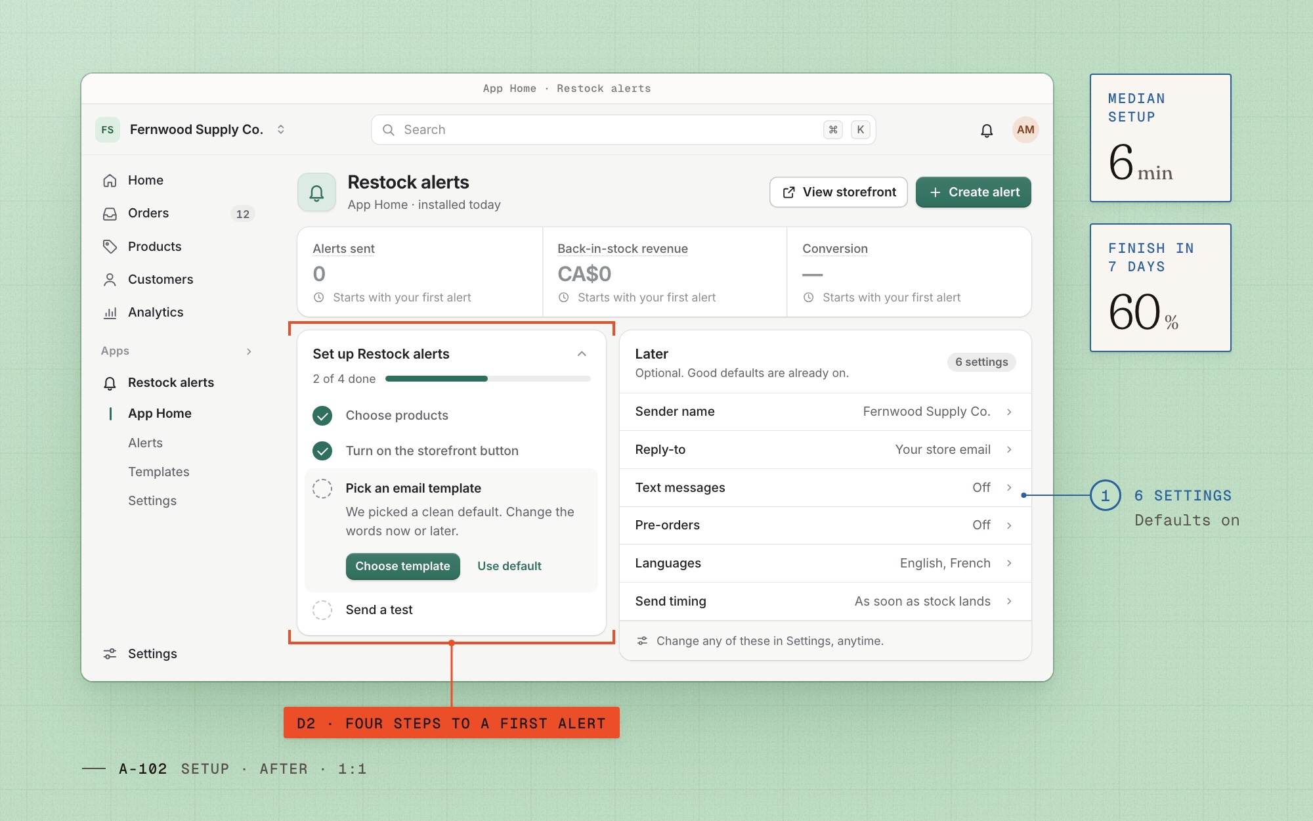This screenshot has width=1313, height=821.
Task: Toggle the Choose products completed checkmark
Action: 322,415
